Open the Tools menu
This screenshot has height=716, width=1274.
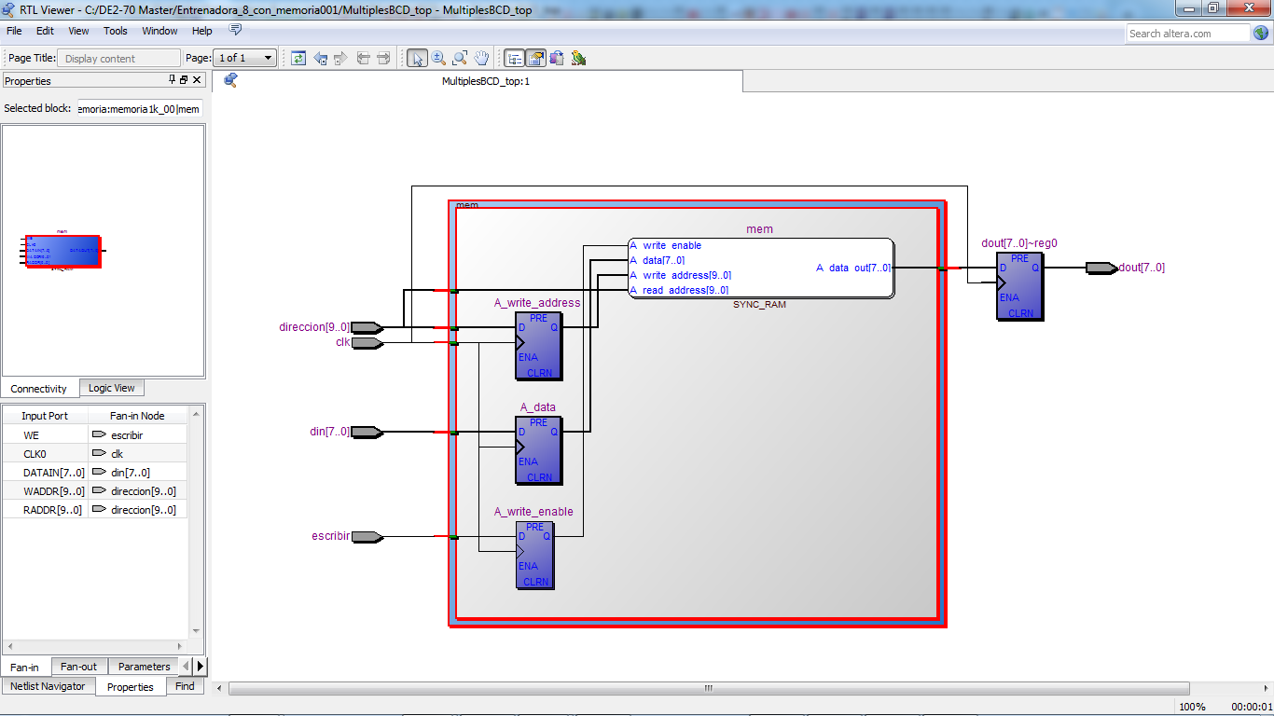point(116,31)
